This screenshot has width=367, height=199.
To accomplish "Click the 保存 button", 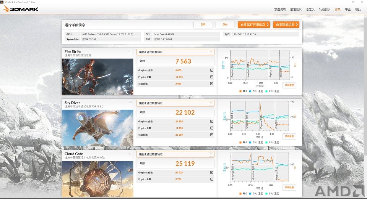I will 225,24.
